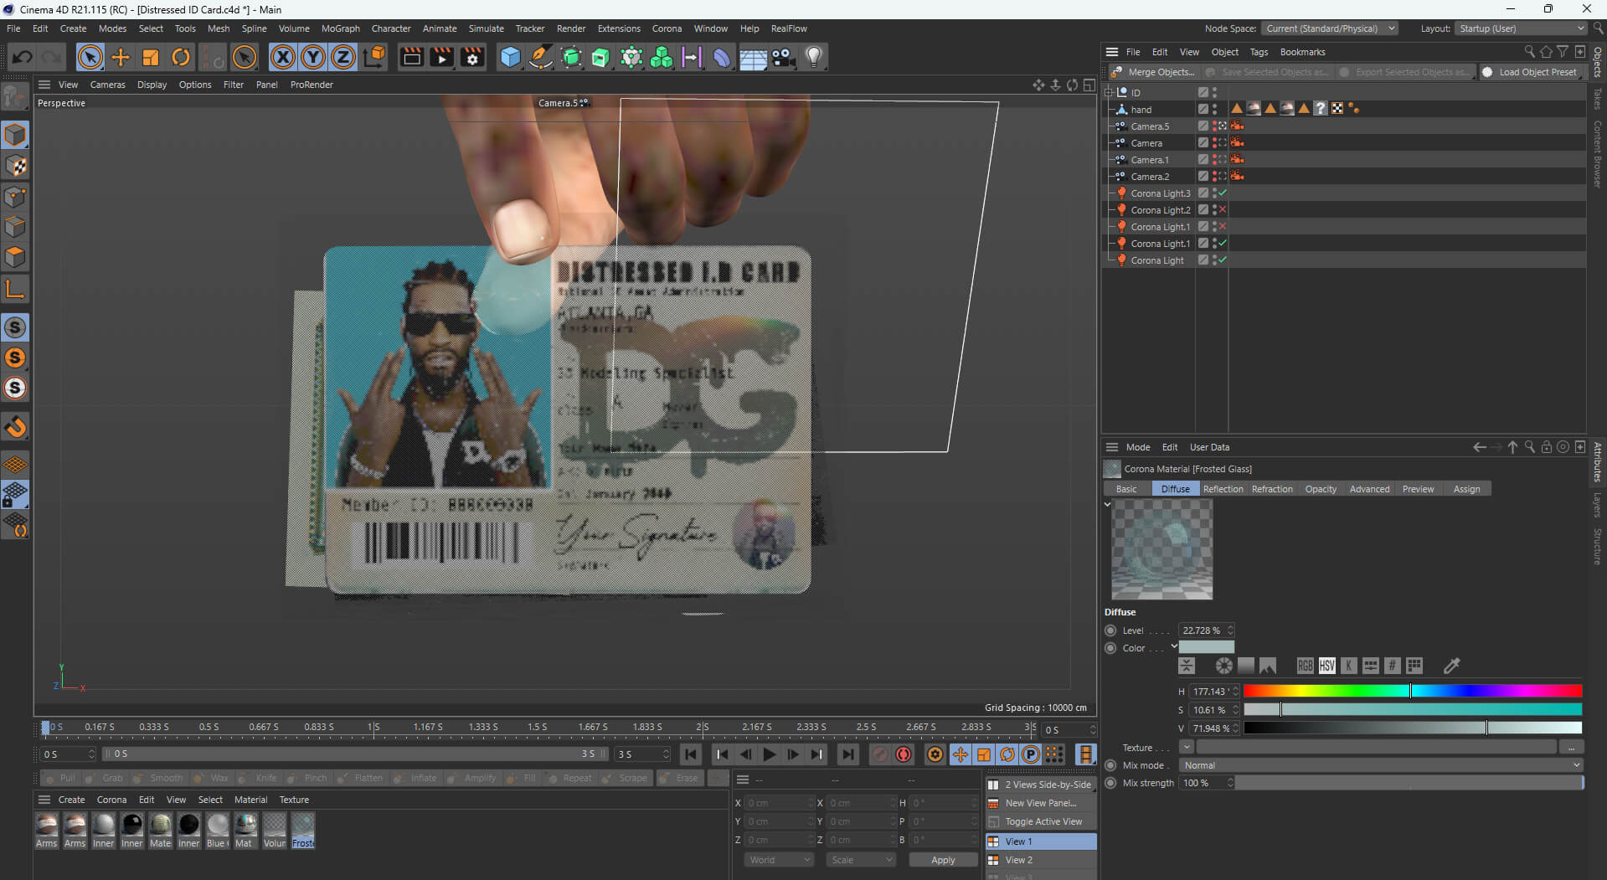Add a Light object bulb icon
The height and width of the screenshot is (880, 1607).
[x=813, y=57]
